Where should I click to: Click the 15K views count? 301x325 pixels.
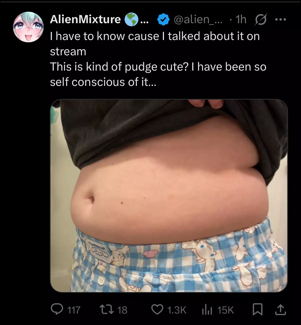(225, 310)
